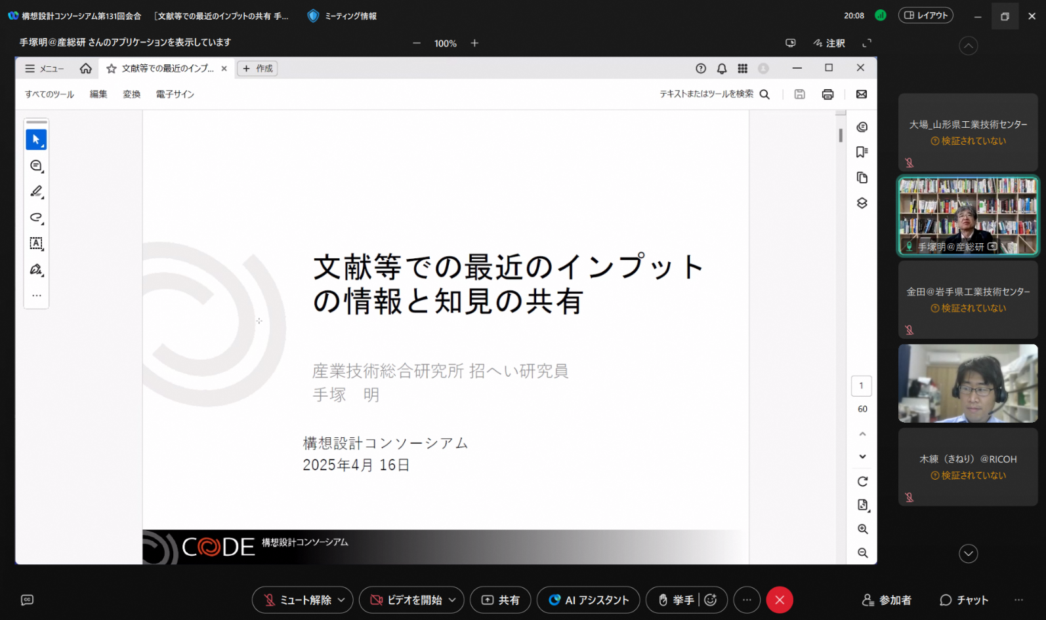Unmute microphone with ミュート解除 button
This screenshot has height=620, width=1046.
click(298, 600)
